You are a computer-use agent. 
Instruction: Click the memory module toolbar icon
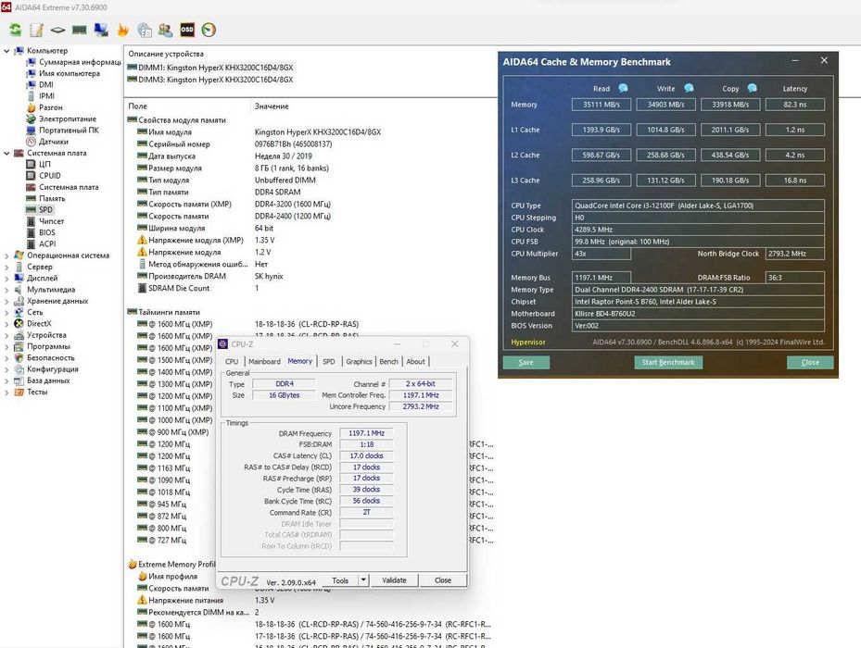point(79,30)
